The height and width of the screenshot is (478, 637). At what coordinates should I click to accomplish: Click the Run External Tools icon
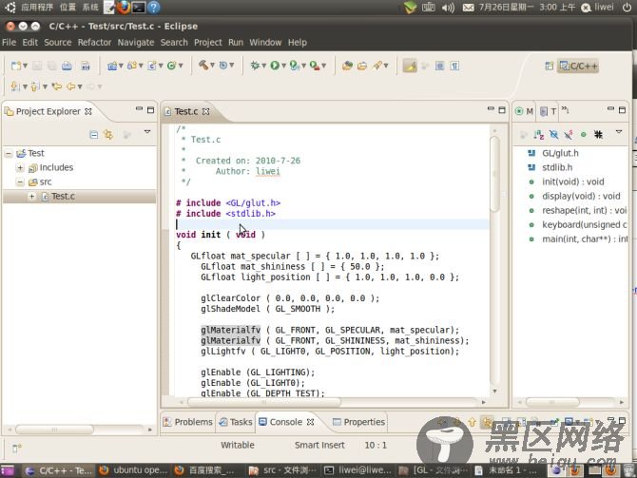click(315, 66)
